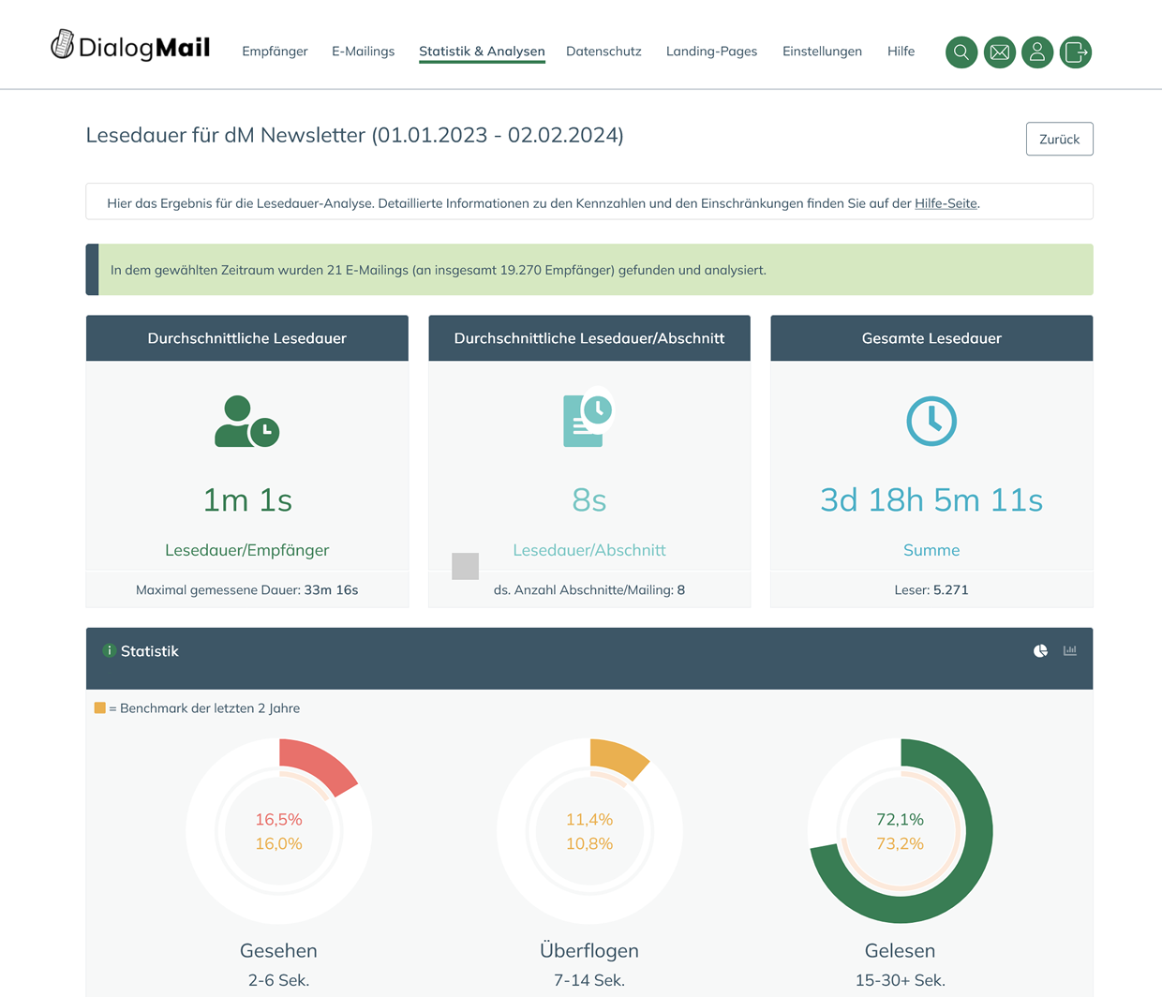The width and height of the screenshot is (1162, 997).
Task: Click the Gelesen chart title
Action: pos(900,950)
